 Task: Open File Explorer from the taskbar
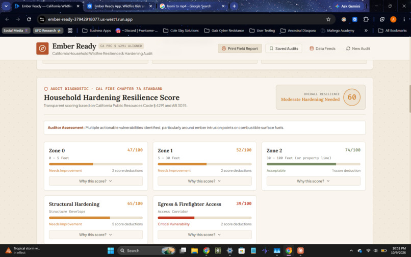[x=194, y=251]
